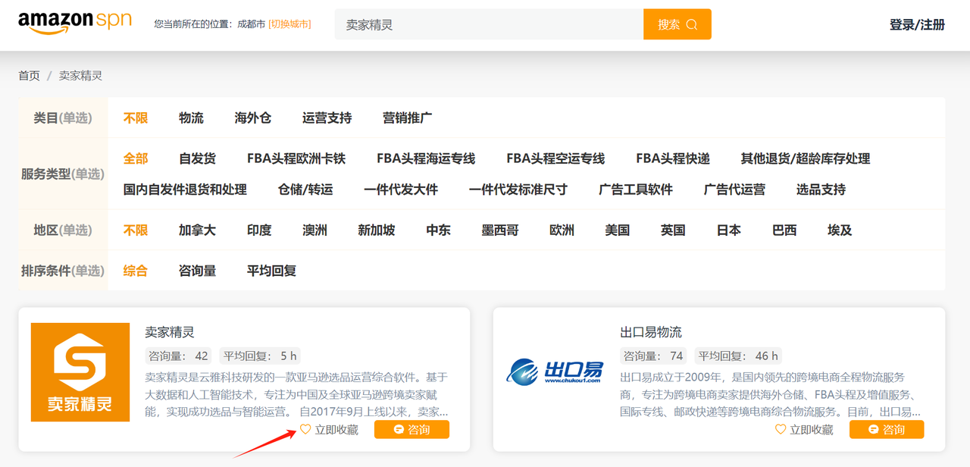Choose 其他退货/超龄库存处理 service type
The height and width of the screenshot is (467, 970).
point(806,159)
